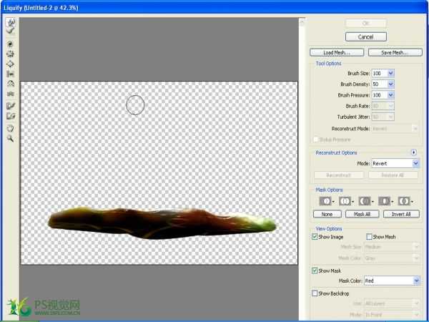Click the Mask All button
Viewport: 429px width, 322px height.
363,214
